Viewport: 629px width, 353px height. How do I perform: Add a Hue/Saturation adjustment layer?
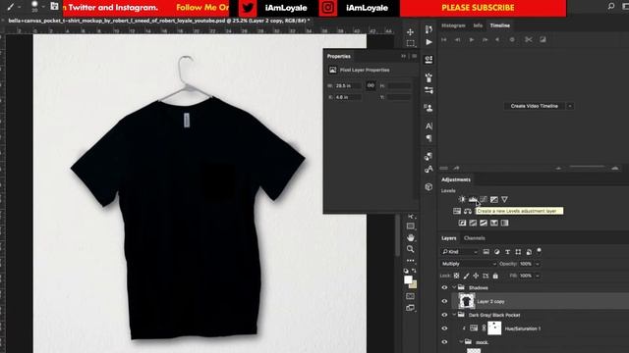(x=457, y=211)
